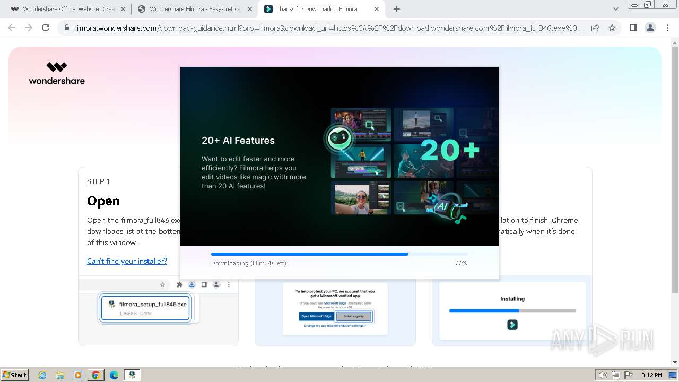Click Downloading time left status text

pos(249,263)
